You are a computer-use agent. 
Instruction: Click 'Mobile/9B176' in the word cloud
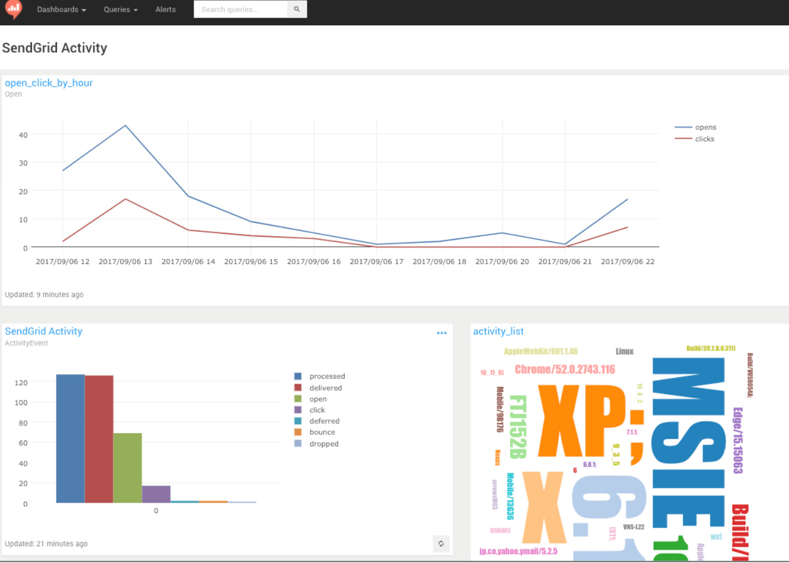pyautogui.click(x=500, y=410)
